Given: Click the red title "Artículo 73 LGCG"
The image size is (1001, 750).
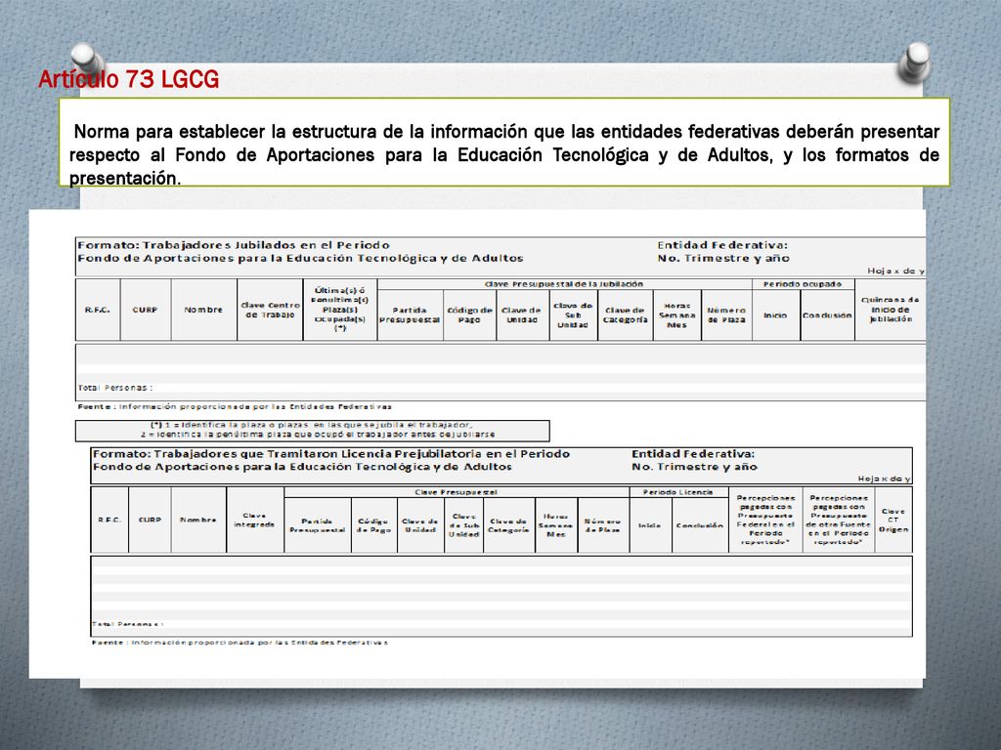Looking at the screenshot, I should pos(128,79).
